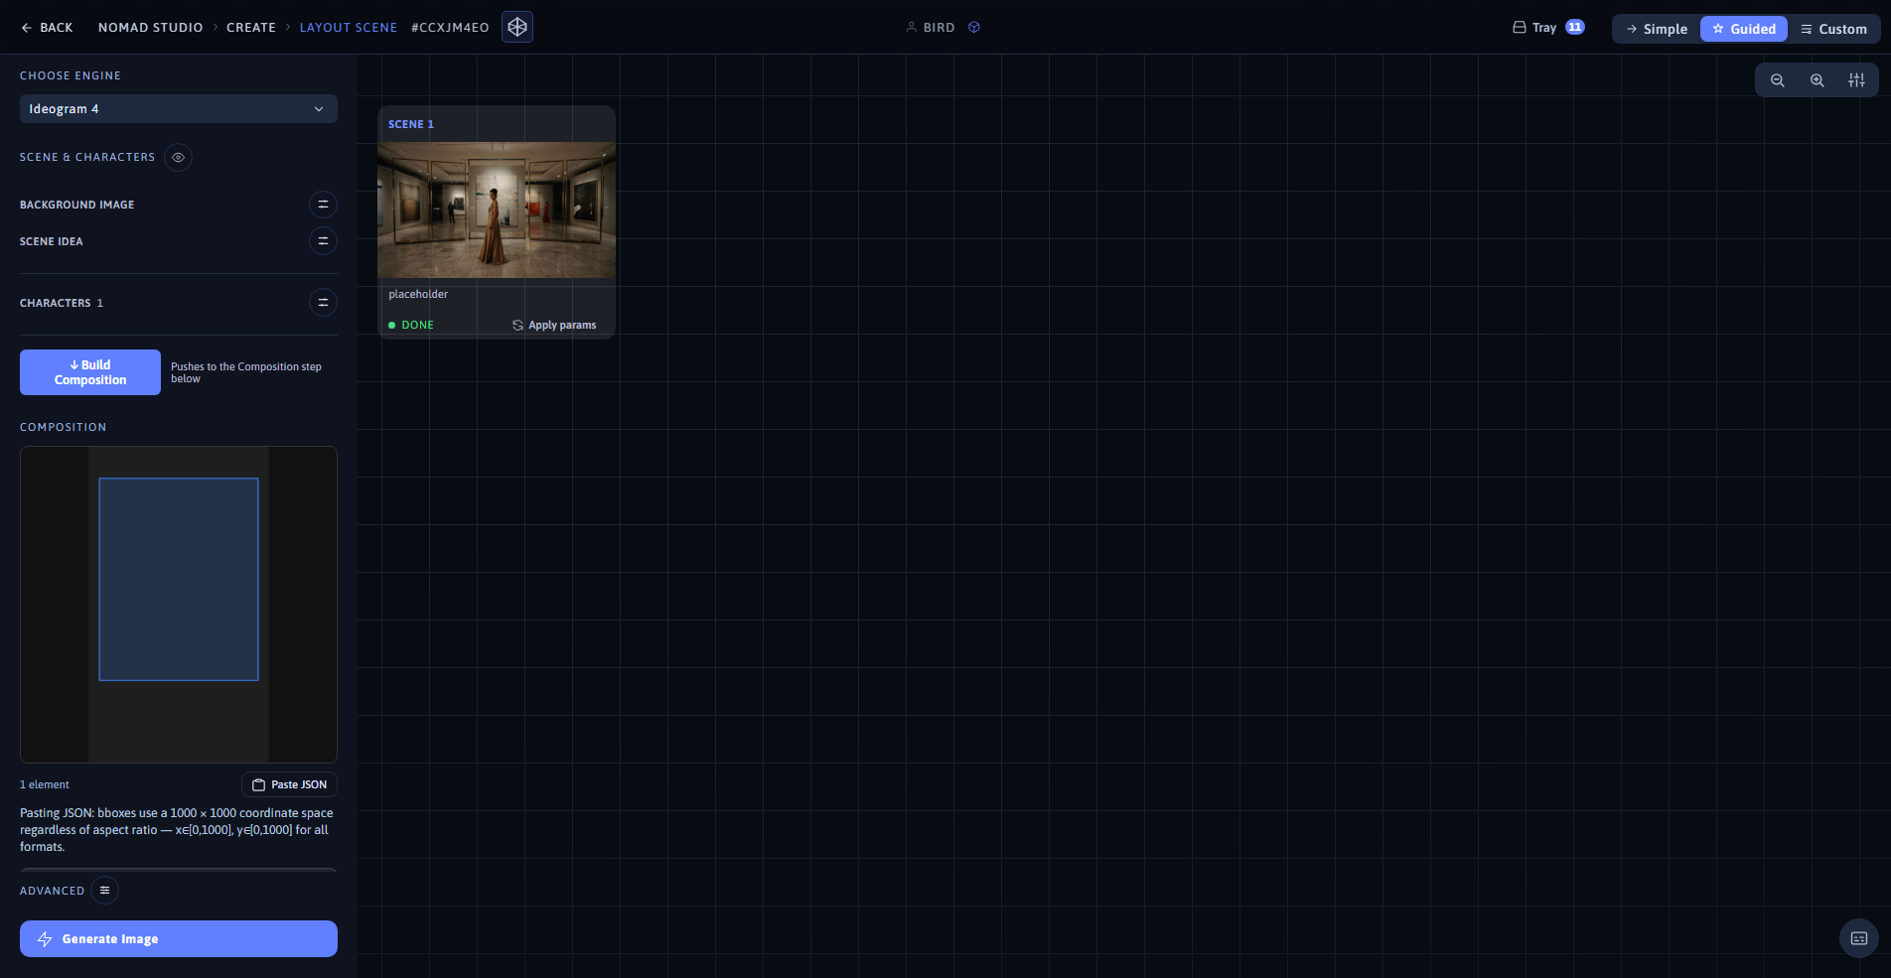Click the cube logo icon beside #CCXJM4EO
The image size is (1891, 978).
517,27
